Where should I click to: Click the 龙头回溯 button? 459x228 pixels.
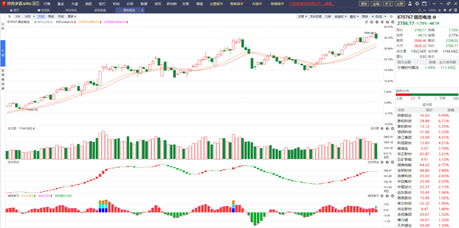click(x=316, y=16)
